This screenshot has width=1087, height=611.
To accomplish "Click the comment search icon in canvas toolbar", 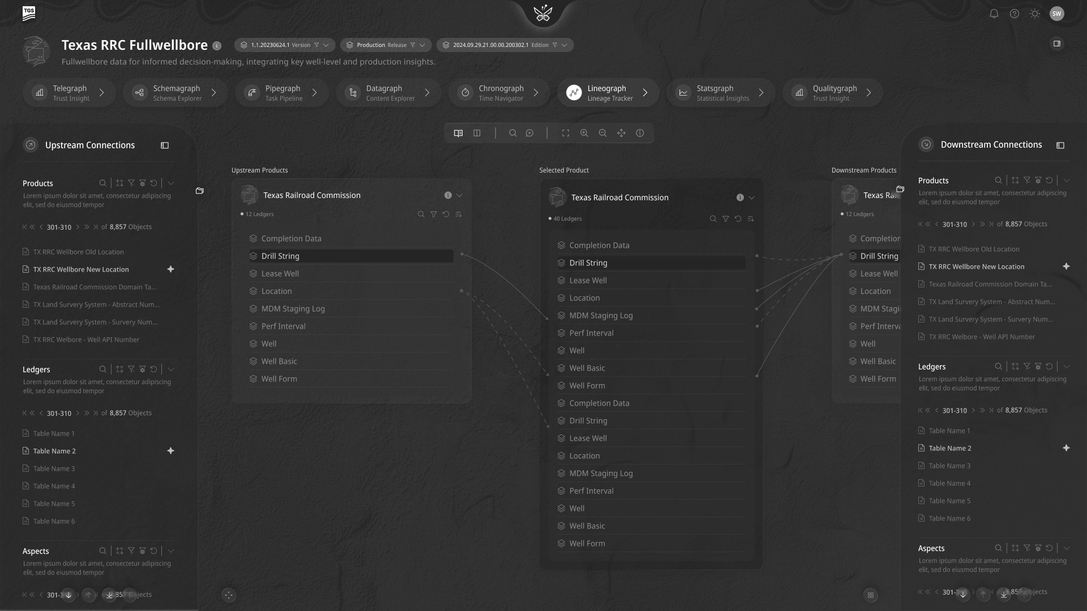I will [x=530, y=133].
